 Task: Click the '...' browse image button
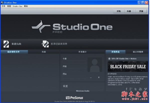(x=91, y=77)
